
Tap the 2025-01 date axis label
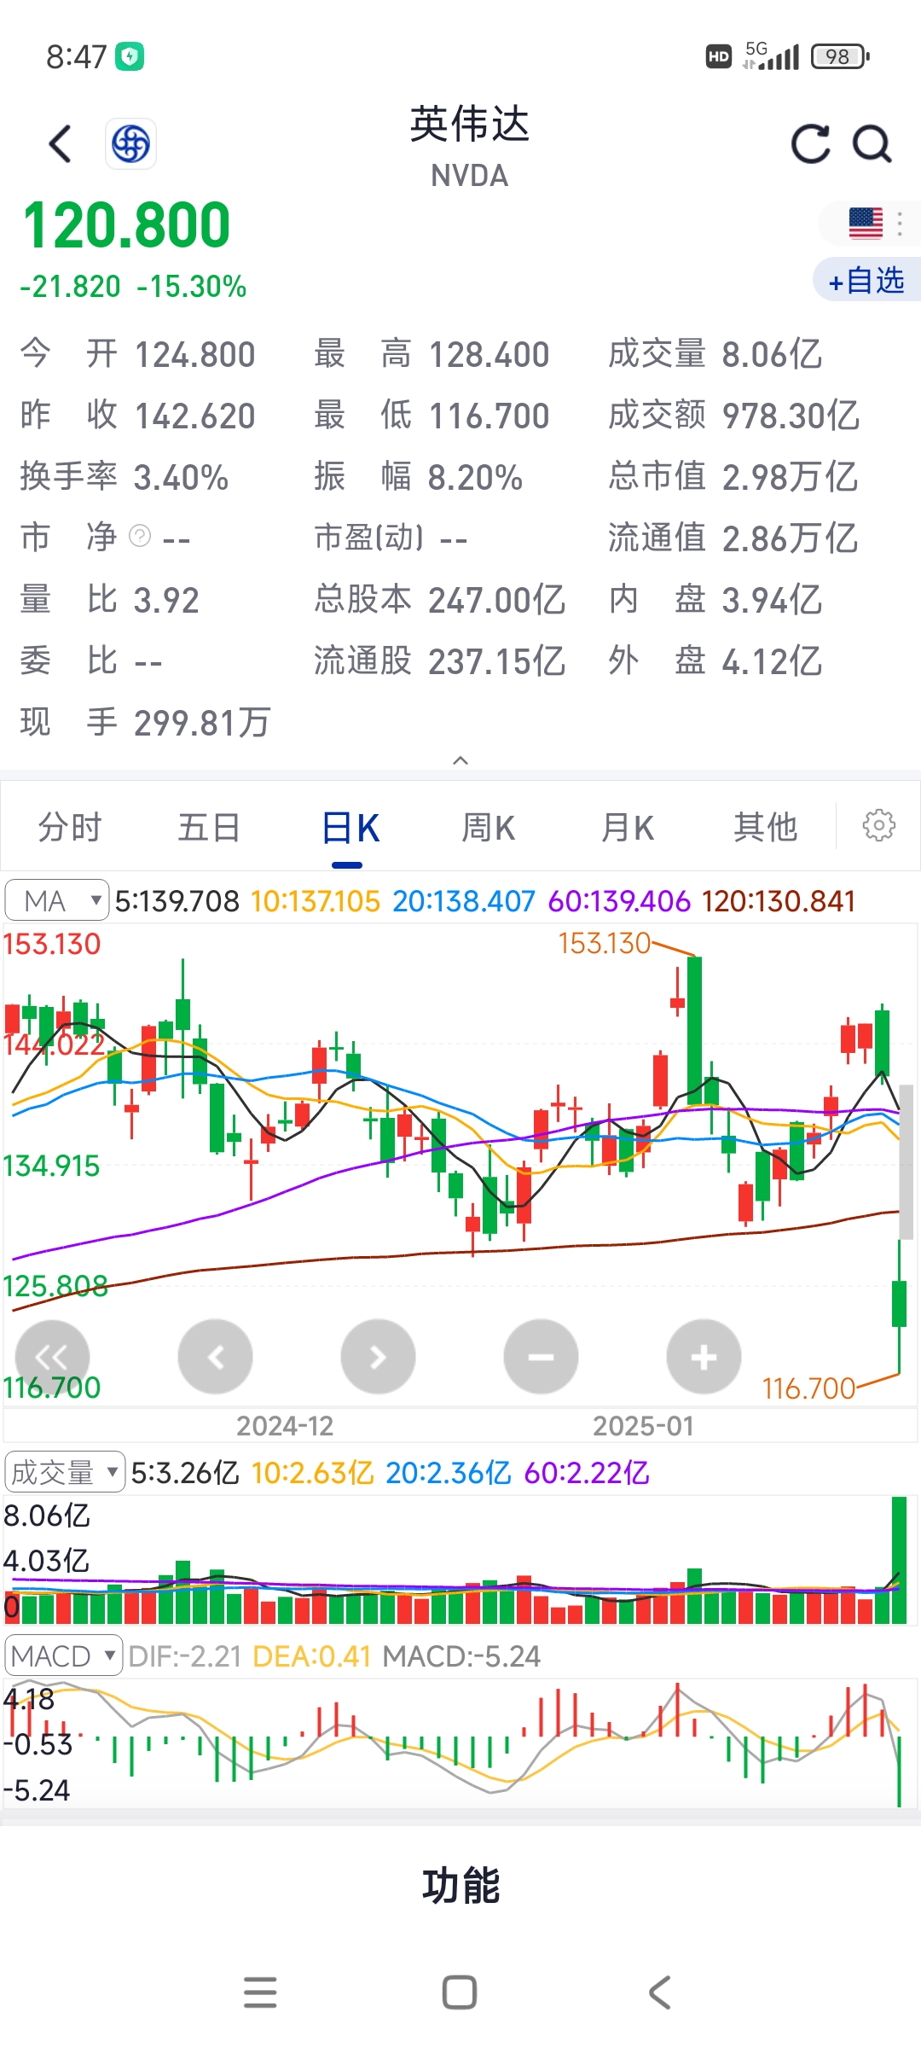click(644, 1426)
